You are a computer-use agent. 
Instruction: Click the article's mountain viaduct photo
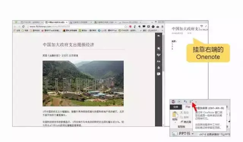pos(83,83)
